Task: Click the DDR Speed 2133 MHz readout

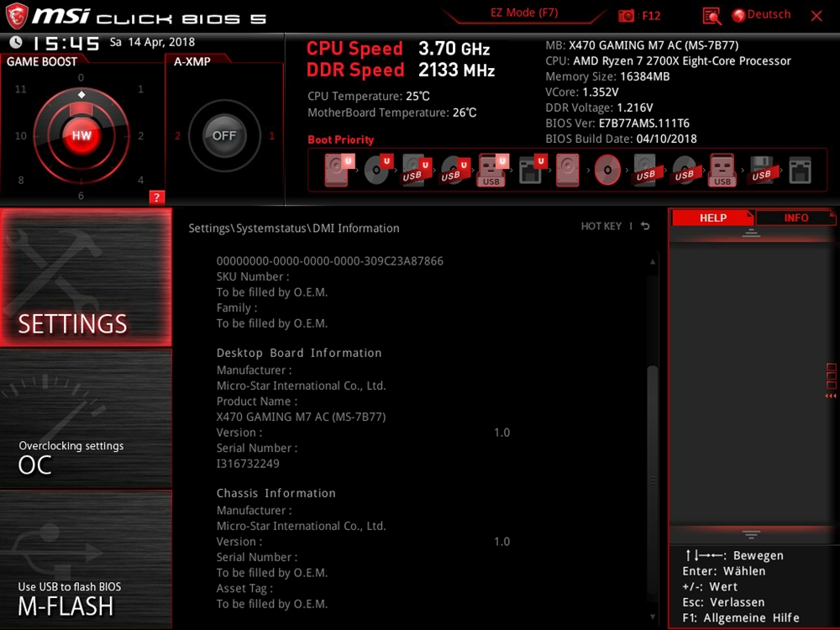Action: (x=400, y=71)
